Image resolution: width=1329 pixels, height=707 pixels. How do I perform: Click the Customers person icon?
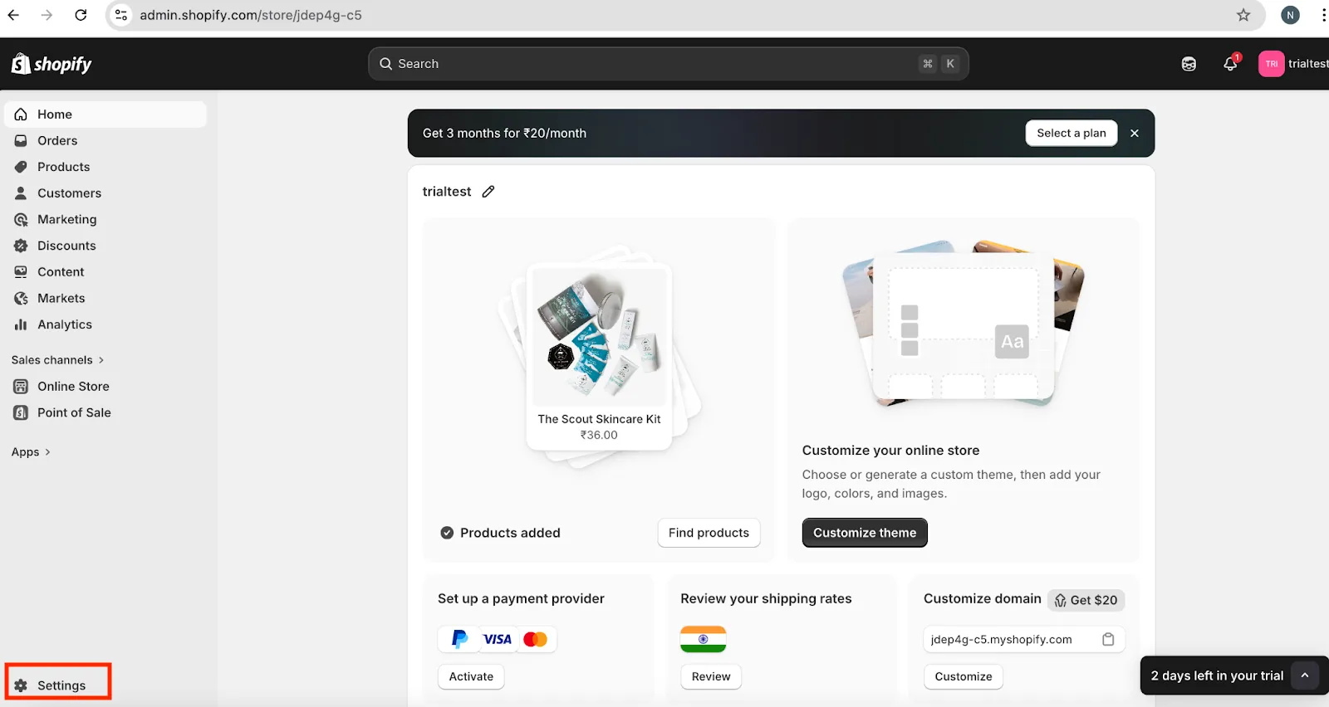[21, 193]
